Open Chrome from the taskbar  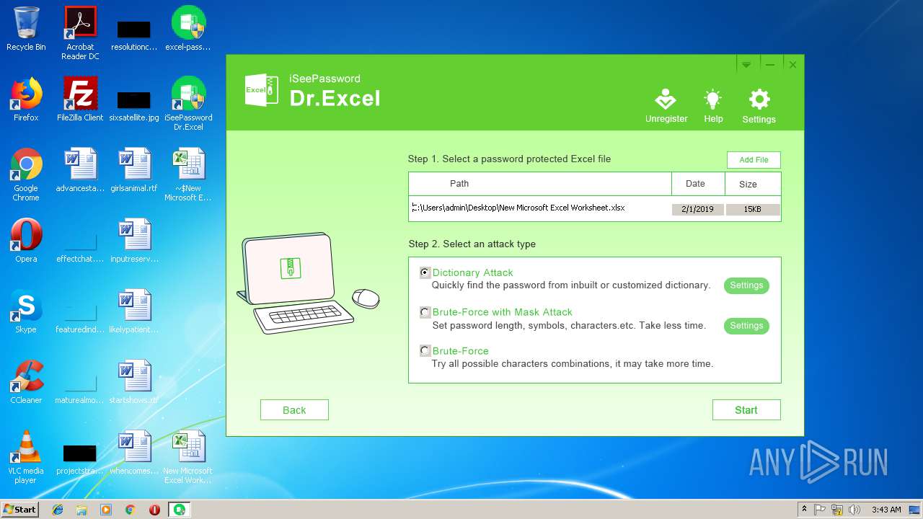131,510
